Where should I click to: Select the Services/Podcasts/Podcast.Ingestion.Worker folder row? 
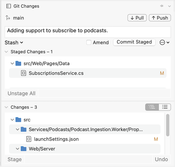tap(85, 129)
